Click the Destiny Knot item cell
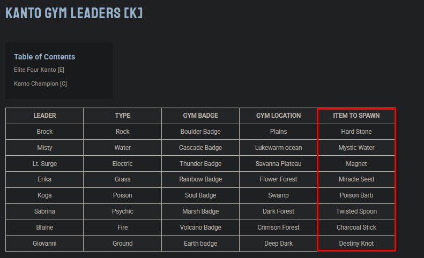The height and width of the screenshot is (258, 424). [356, 244]
